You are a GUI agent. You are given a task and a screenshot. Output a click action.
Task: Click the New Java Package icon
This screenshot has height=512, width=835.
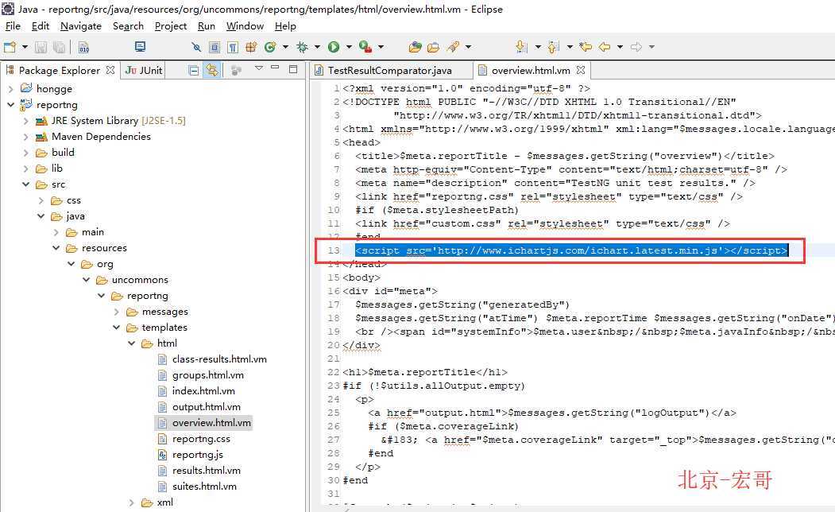(x=251, y=48)
